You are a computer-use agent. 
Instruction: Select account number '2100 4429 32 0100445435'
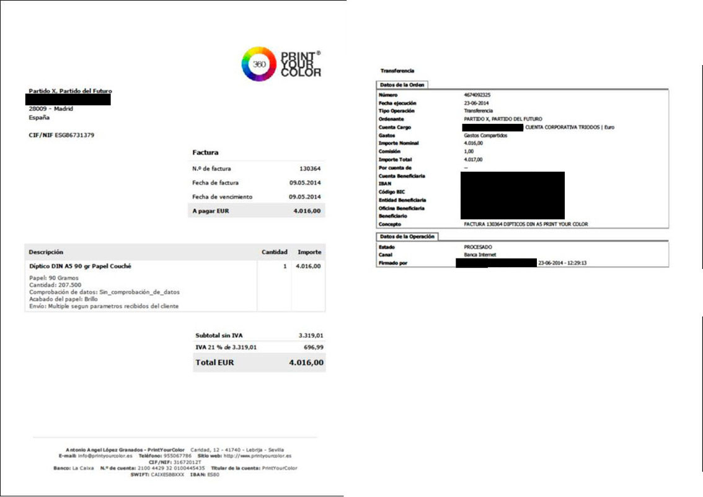coord(171,468)
